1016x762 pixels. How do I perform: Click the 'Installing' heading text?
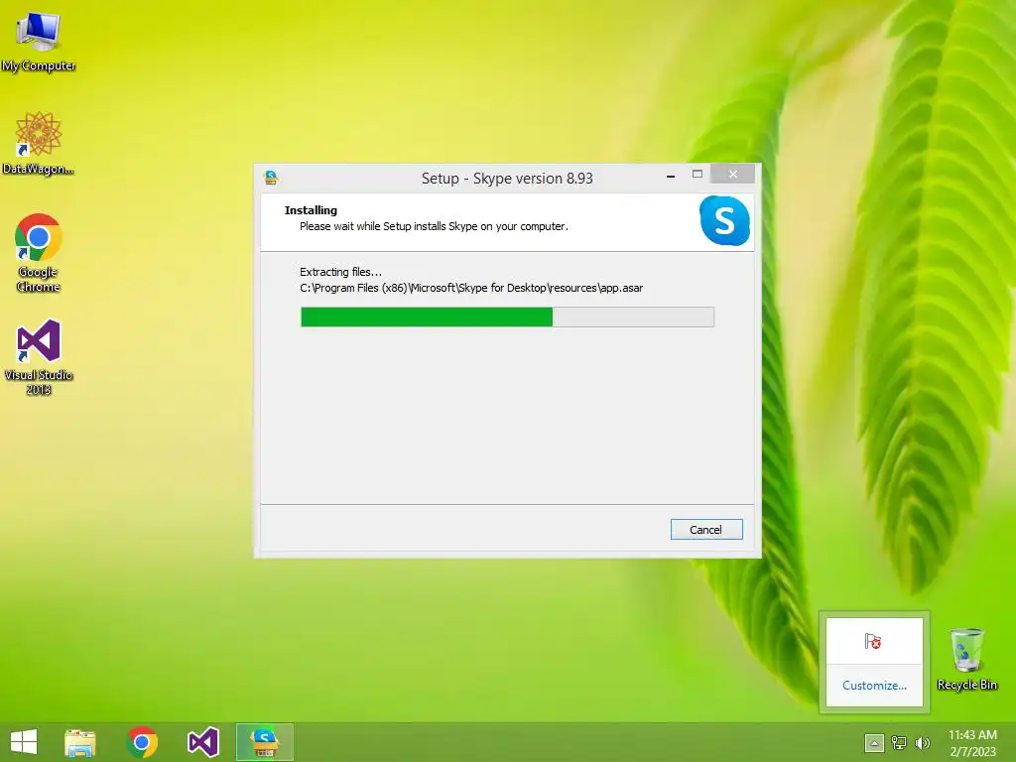(311, 210)
